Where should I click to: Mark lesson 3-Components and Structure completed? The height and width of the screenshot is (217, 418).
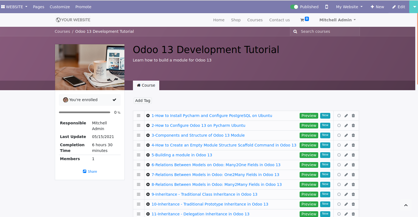(339, 135)
